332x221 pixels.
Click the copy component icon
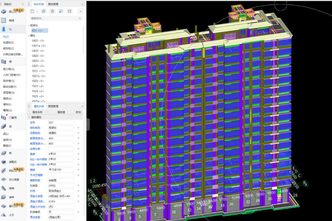(44, 11)
